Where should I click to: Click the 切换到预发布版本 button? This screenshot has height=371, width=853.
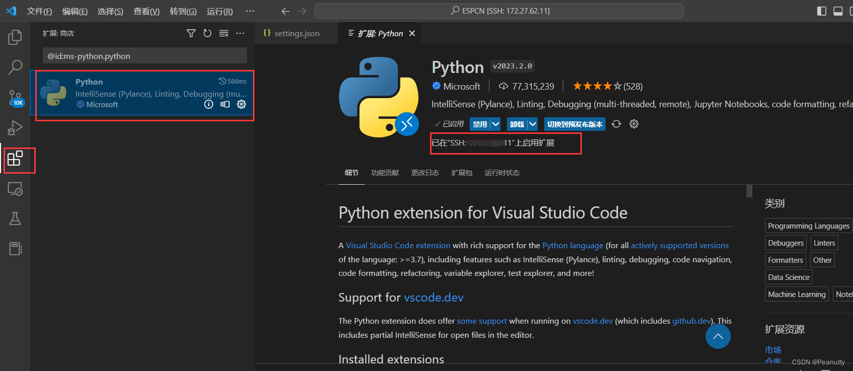575,124
